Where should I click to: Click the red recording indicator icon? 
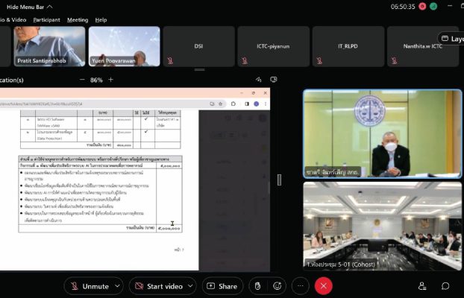tap(422, 6)
